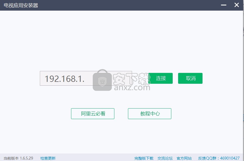Open the 阿里云必看 guide
The height and width of the screenshot is (161, 244).
pyautogui.click(x=93, y=114)
